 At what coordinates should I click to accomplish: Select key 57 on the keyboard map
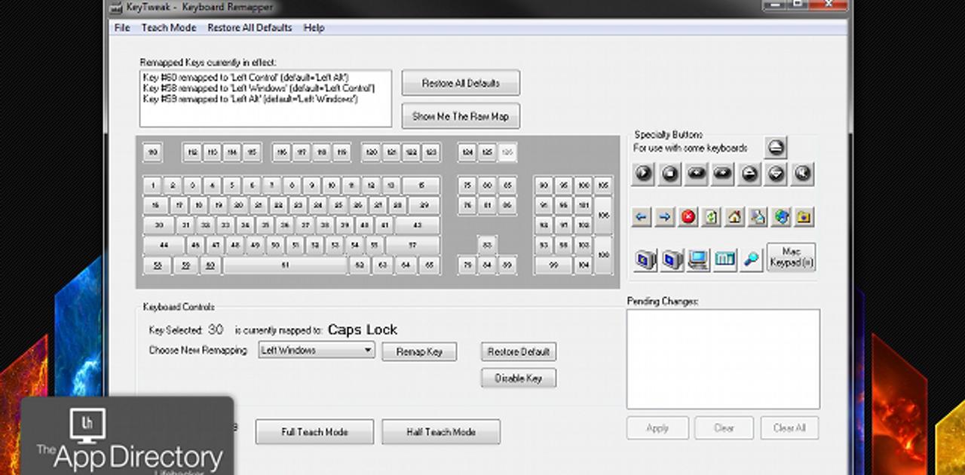click(x=412, y=245)
